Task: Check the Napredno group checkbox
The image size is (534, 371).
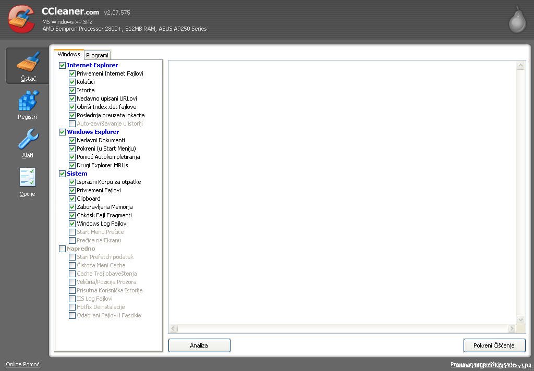Action: pos(63,249)
